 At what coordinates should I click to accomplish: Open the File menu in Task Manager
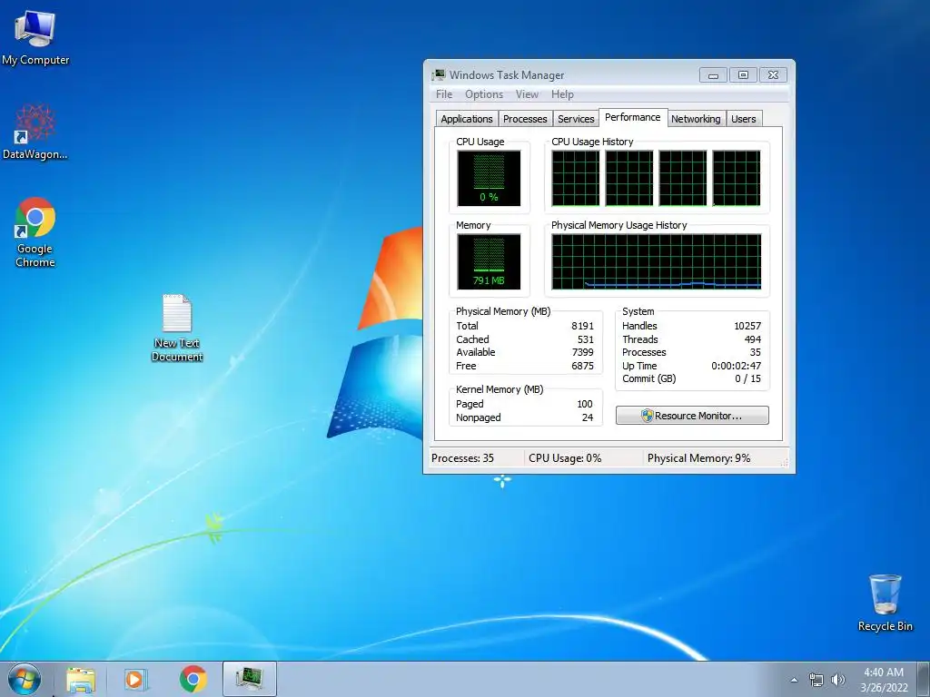tap(443, 94)
